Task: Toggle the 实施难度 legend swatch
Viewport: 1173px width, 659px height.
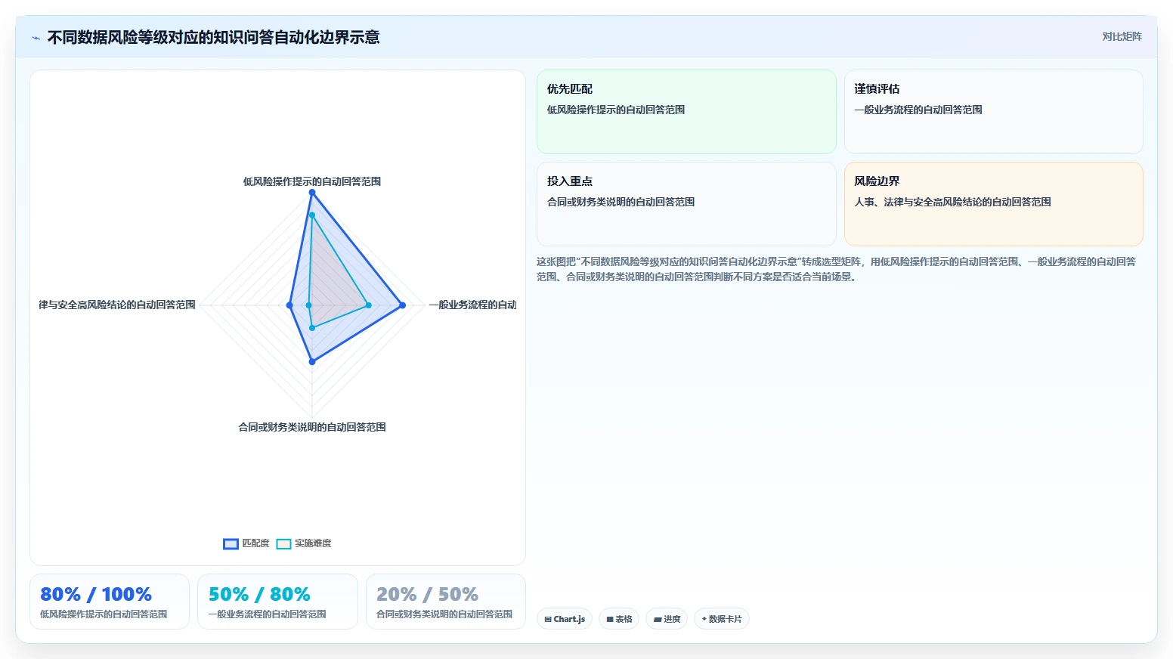Action: click(x=283, y=543)
